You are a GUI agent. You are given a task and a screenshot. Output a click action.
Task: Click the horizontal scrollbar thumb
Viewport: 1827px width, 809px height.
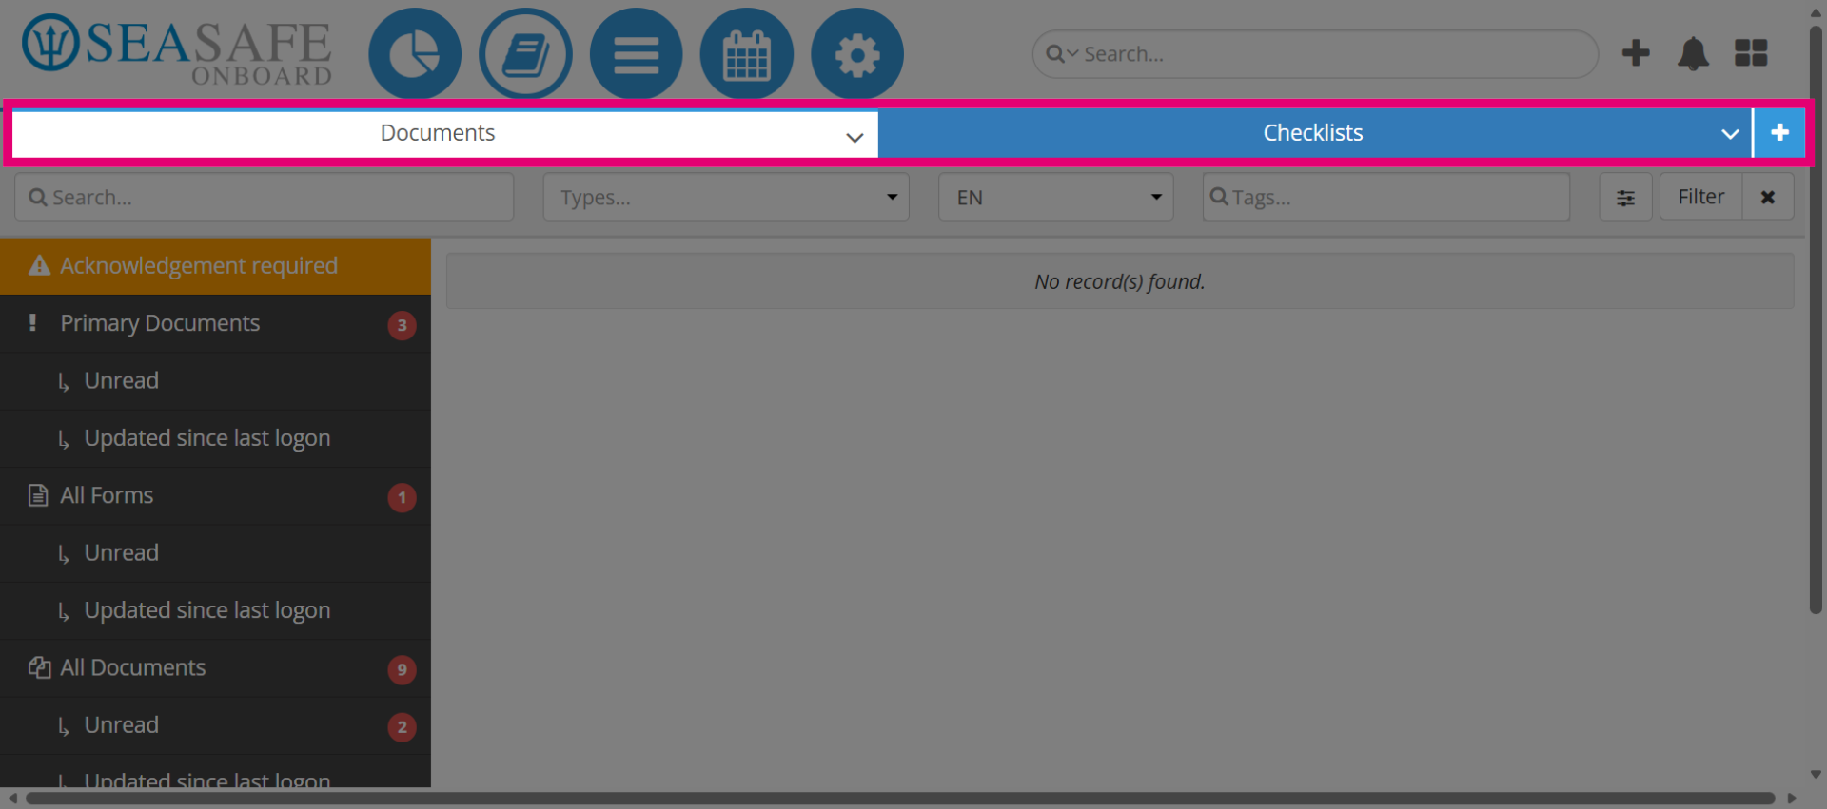900,799
